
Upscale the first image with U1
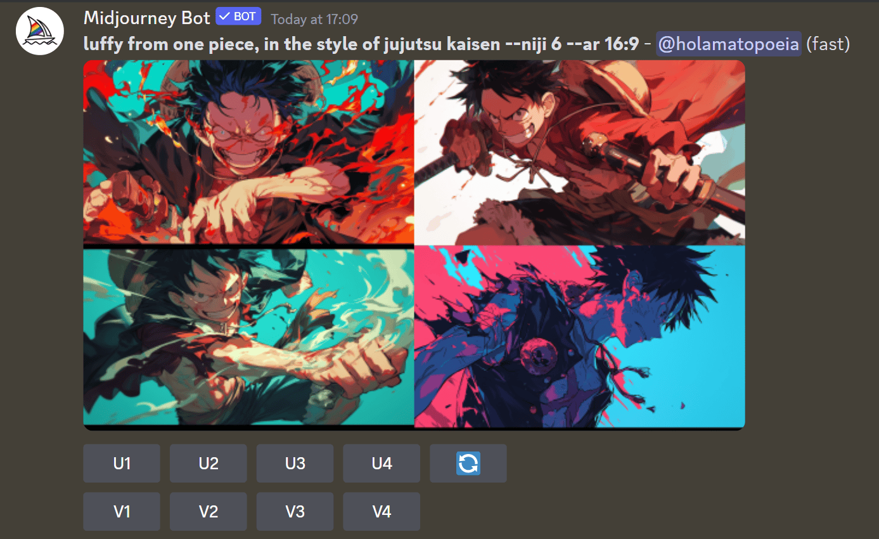pyautogui.click(x=122, y=464)
